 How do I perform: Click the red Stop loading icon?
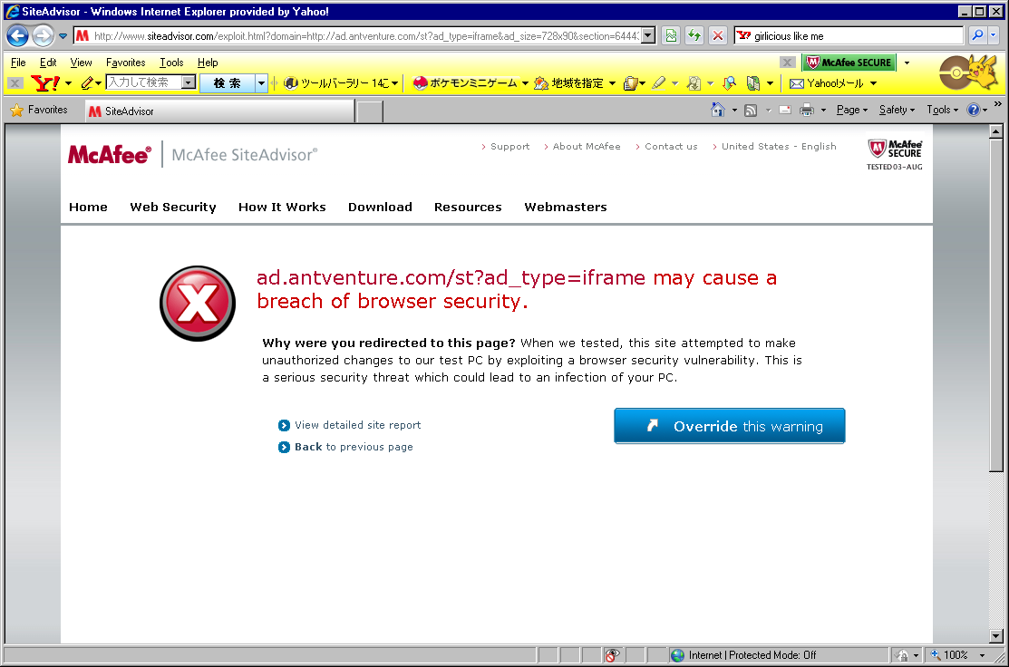click(x=718, y=35)
